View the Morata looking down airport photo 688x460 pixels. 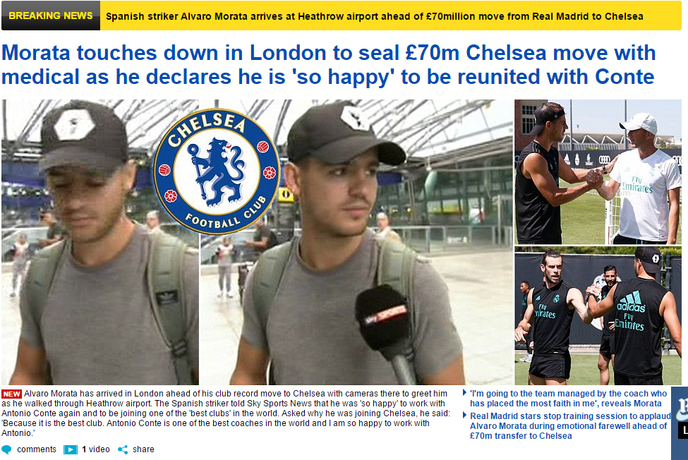pos(100,243)
